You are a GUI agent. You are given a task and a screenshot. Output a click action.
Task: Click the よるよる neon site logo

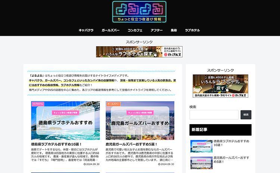(x=139, y=12)
